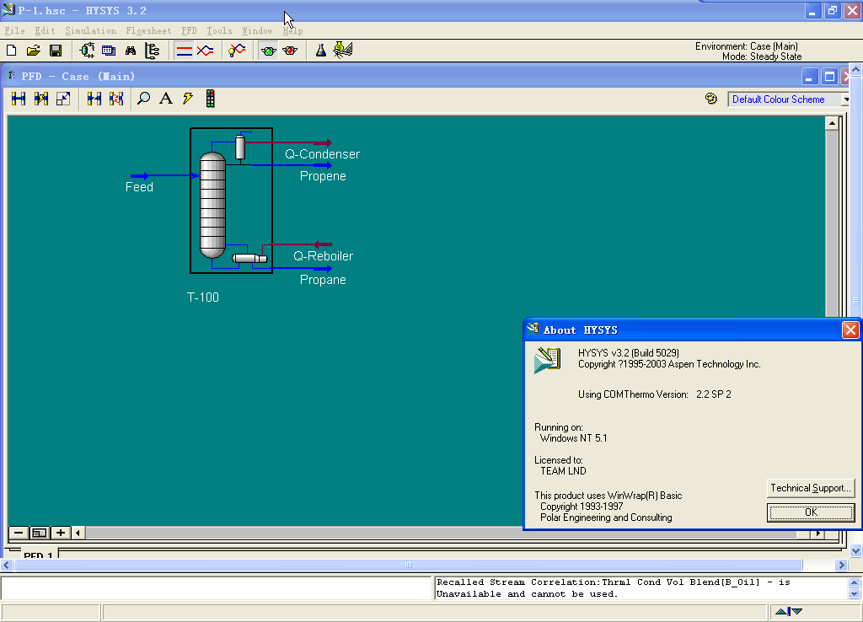Toggle Auto Attach mode icon
The width and height of the screenshot is (863, 622).
click(x=40, y=99)
